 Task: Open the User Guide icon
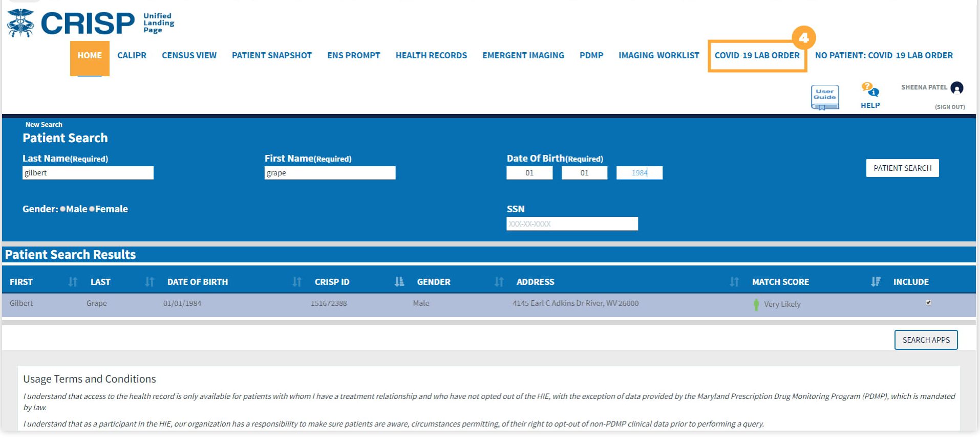[824, 97]
